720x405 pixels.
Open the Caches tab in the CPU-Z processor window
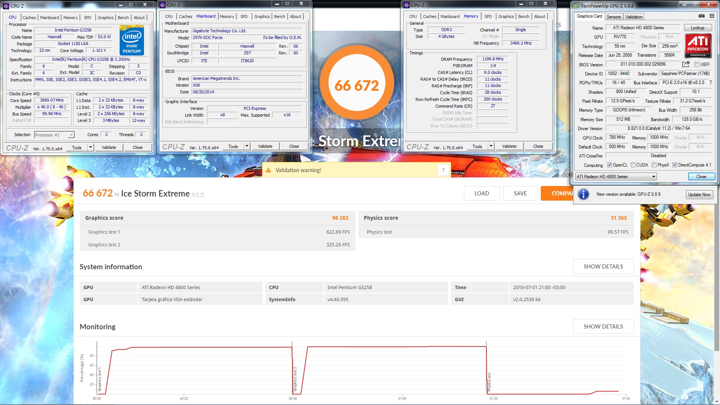tap(29, 18)
